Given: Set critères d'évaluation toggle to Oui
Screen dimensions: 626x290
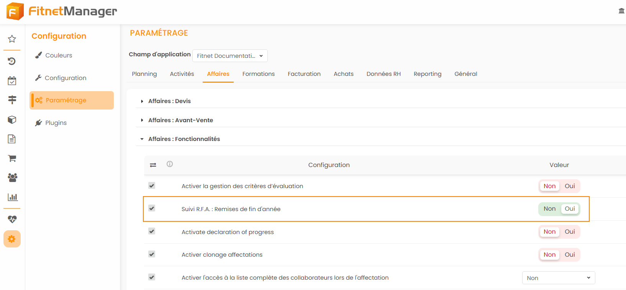Looking at the screenshot, I should tap(570, 186).
